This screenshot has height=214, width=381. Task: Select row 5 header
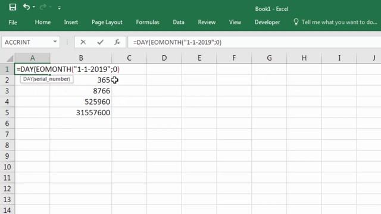click(7, 112)
